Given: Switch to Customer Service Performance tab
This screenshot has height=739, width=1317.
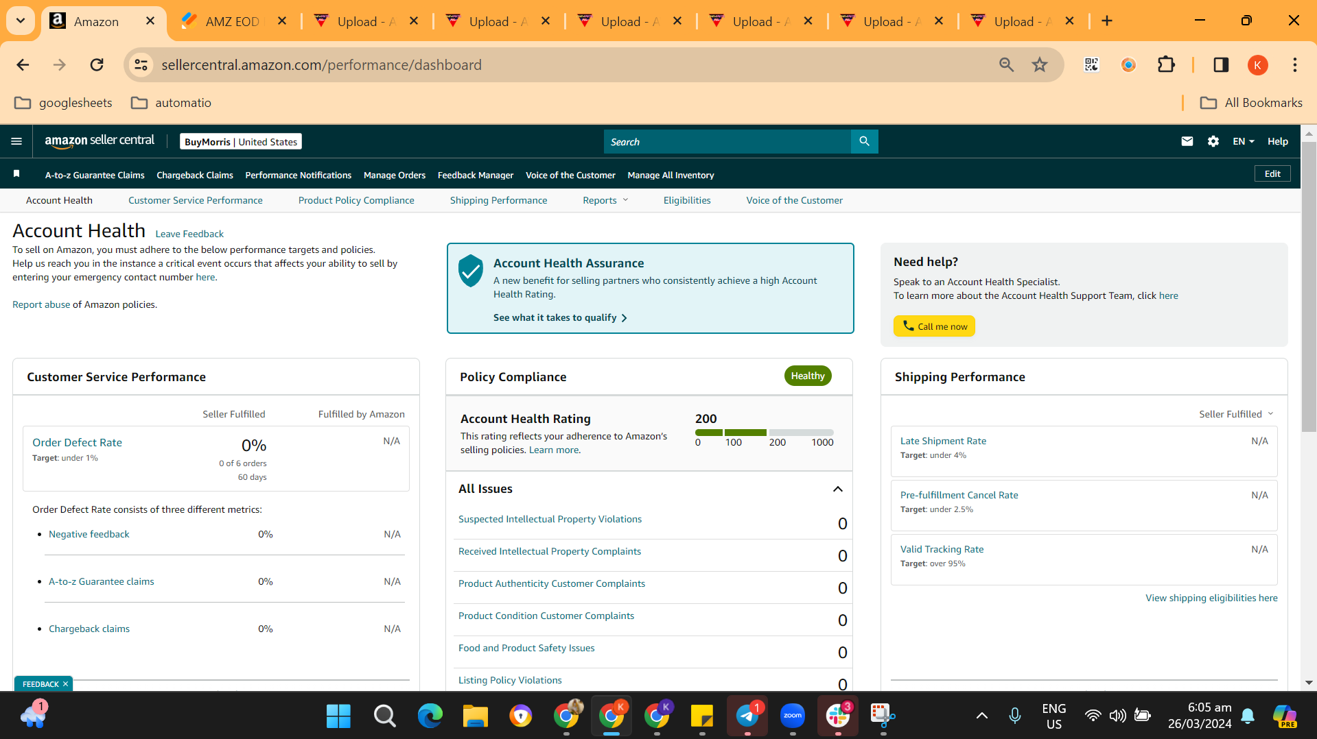Looking at the screenshot, I should [196, 200].
